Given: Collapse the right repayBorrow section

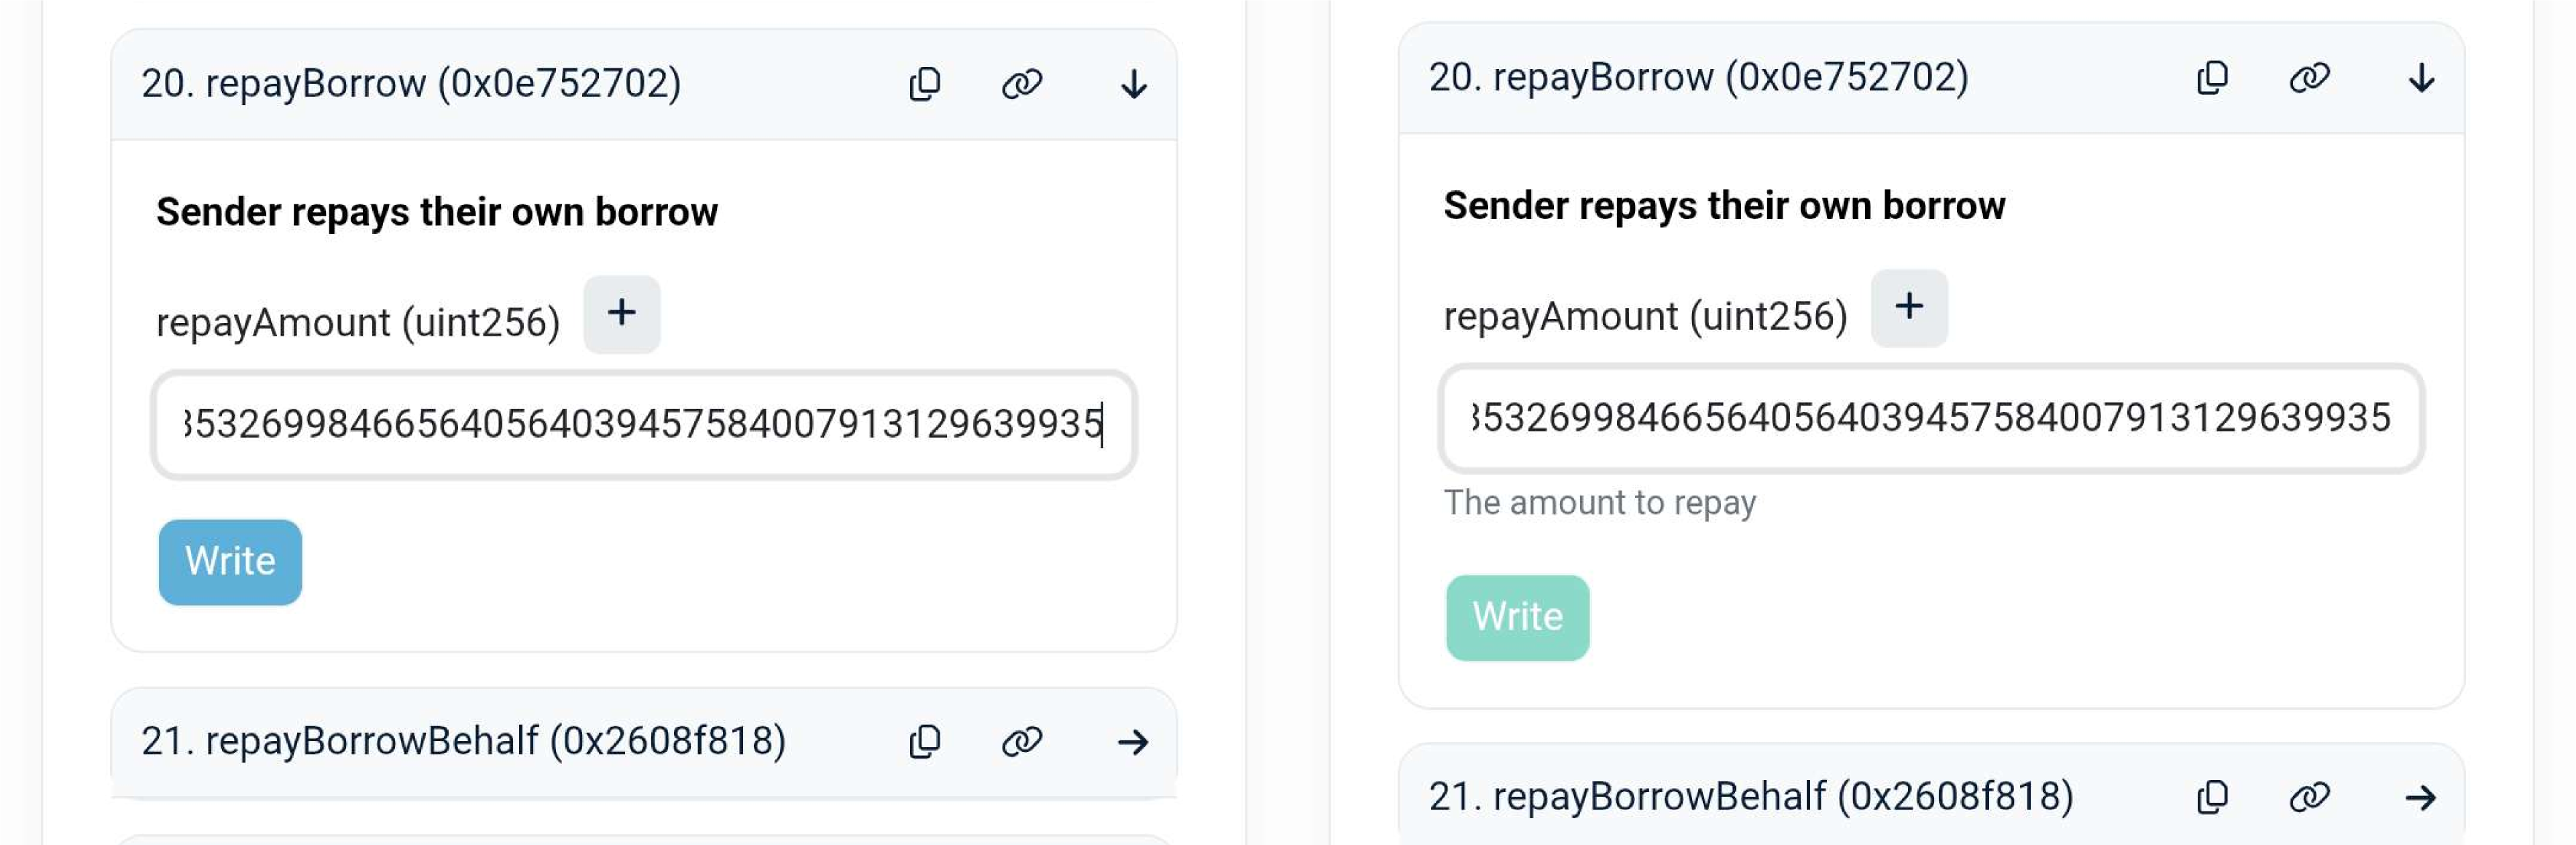Looking at the screenshot, I should point(2420,78).
